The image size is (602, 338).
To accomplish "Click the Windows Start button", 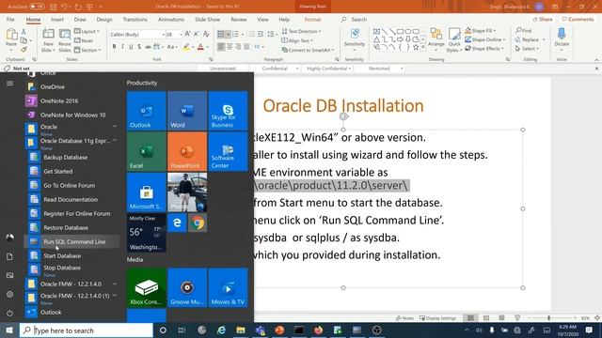I will [x=9, y=330].
